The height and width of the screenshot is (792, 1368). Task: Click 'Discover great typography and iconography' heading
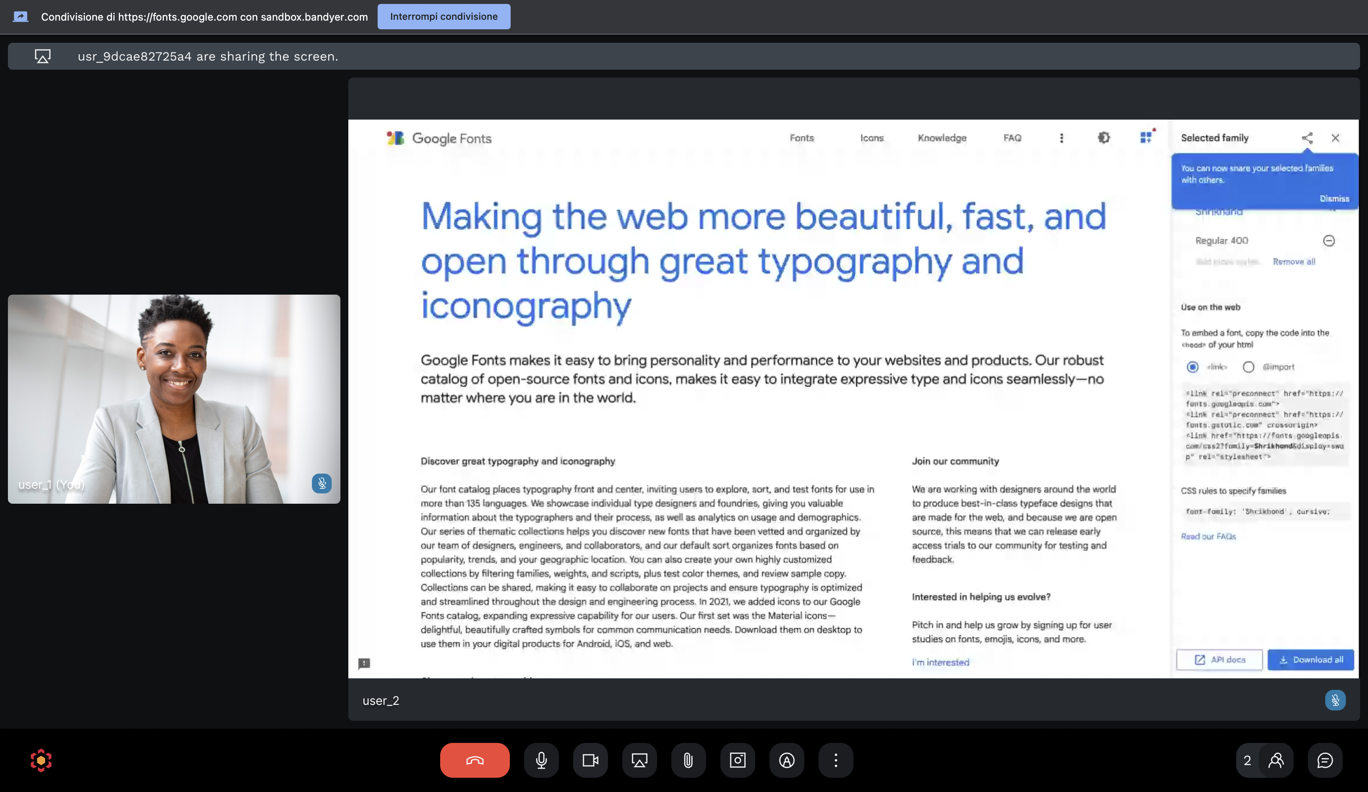point(517,461)
